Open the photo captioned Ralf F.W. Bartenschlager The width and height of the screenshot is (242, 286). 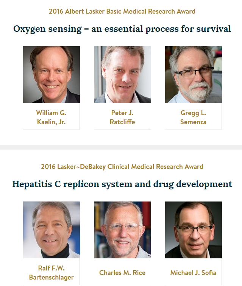[52, 230]
